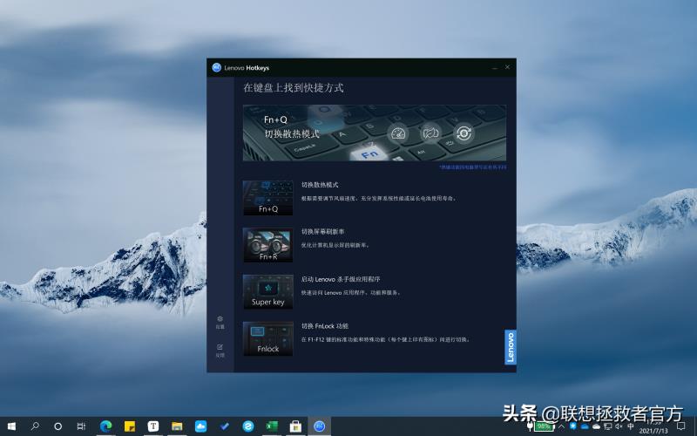Click the 切换屏幕刷新率 title text
Viewport: 697px width, 436px height.
click(x=322, y=231)
